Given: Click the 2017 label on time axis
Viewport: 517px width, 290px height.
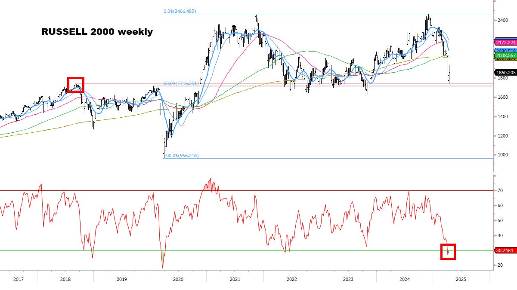Looking at the screenshot, I should (x=18, y=279).
